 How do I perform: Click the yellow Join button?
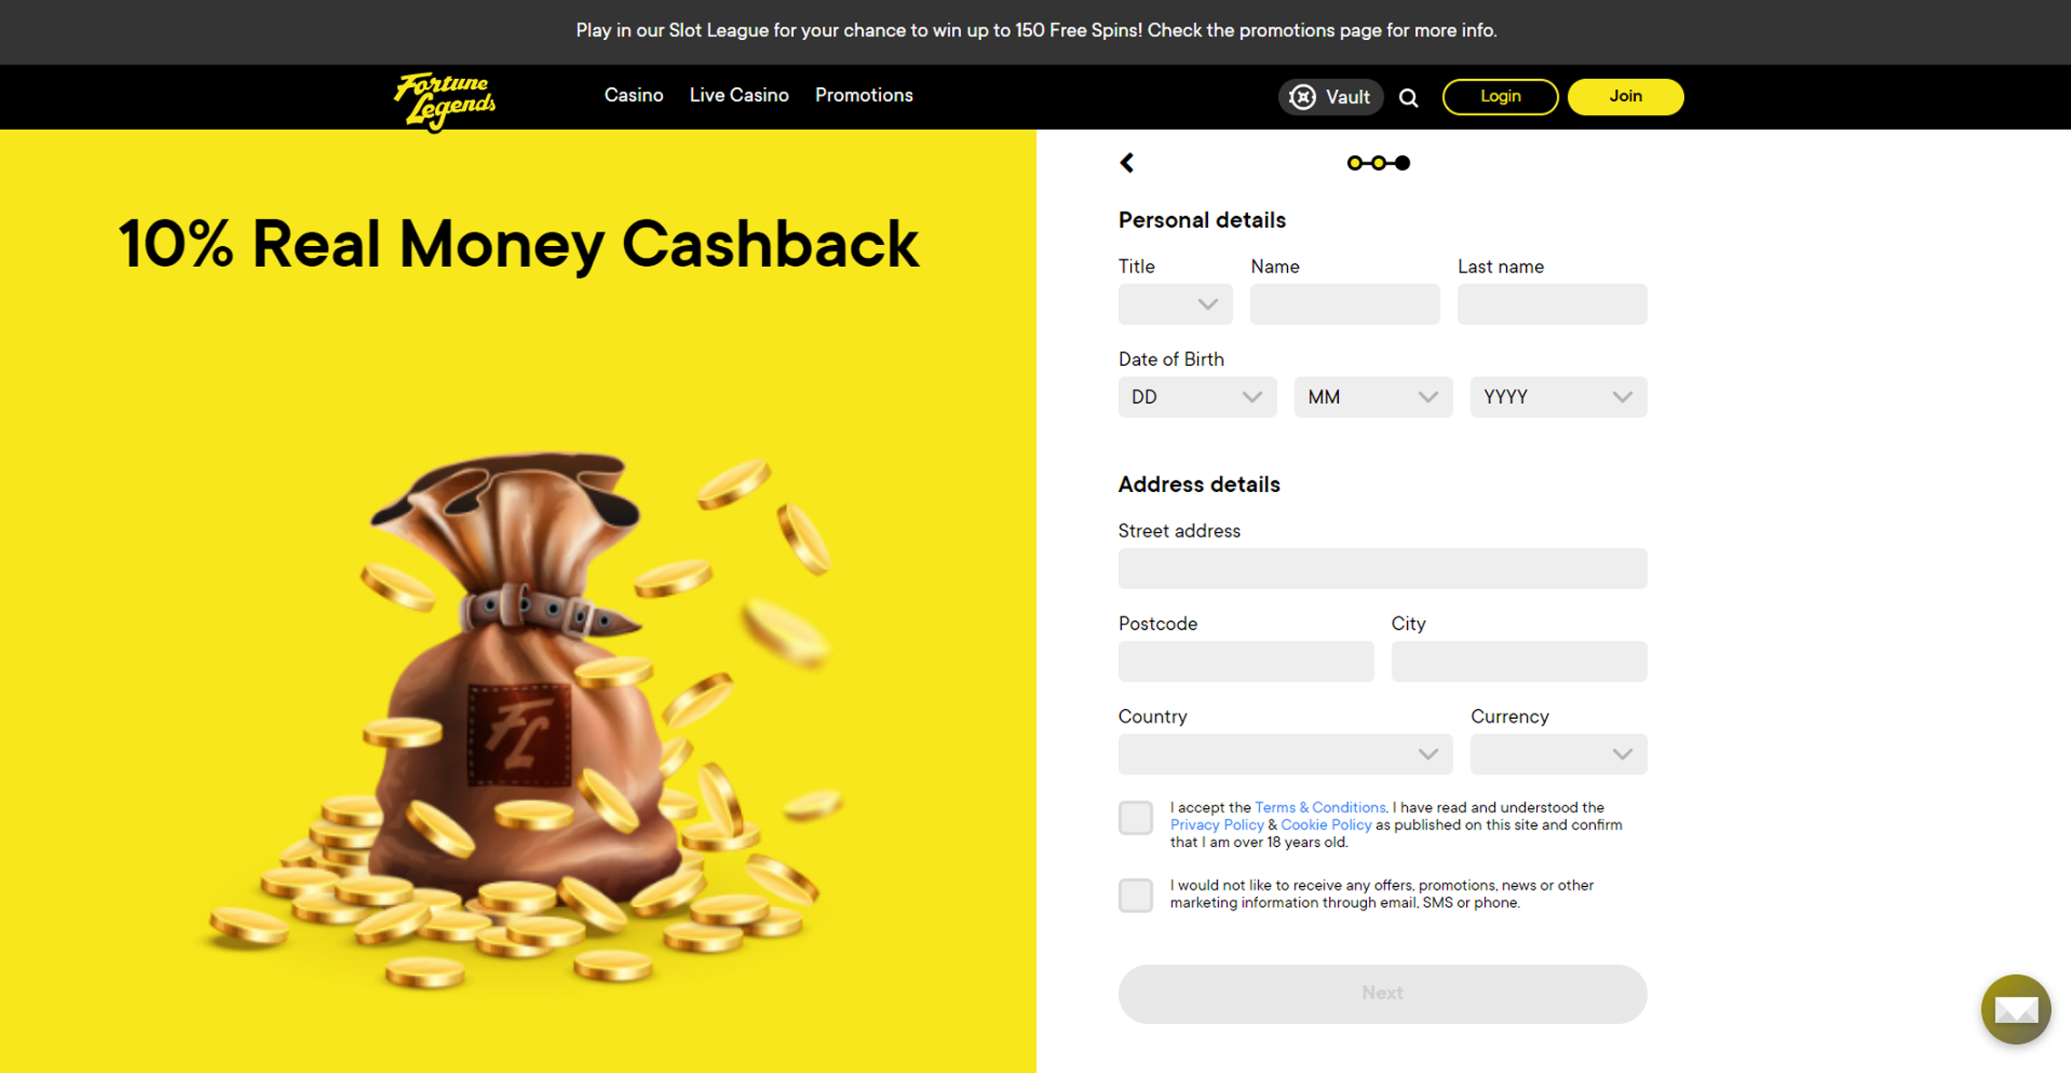click(x=1625, y=96)
